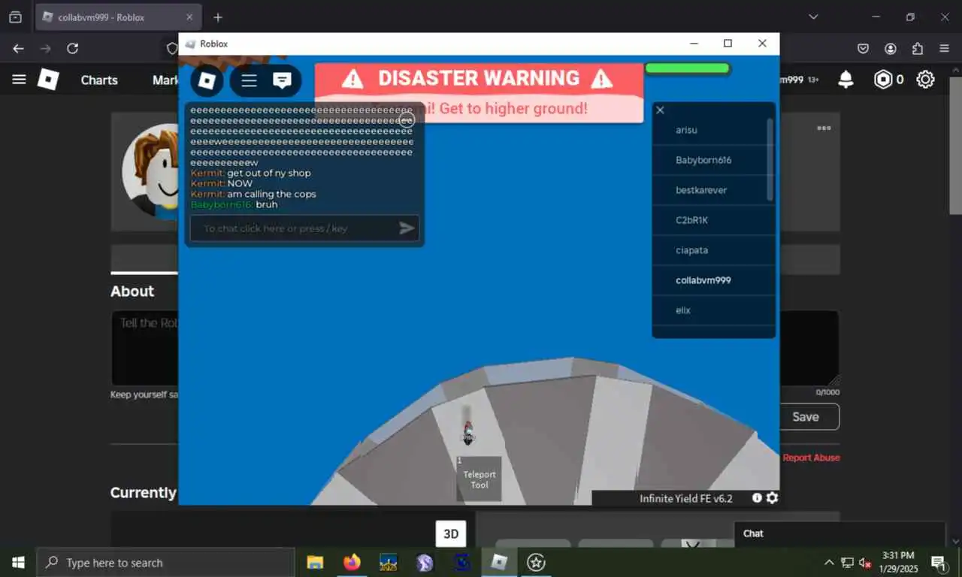The width and height of the screenshot is (962, 577).
Task: Select the Teleport Tool hotbar slot
Action: (x=479, y=479)
